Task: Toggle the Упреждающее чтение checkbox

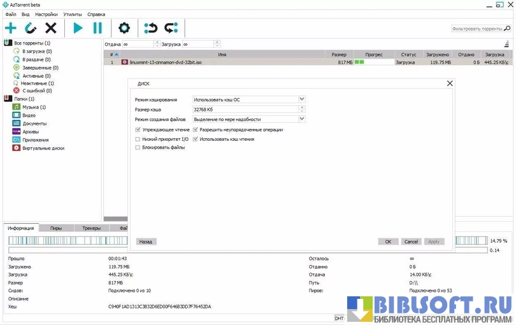Action: [138, 129]
